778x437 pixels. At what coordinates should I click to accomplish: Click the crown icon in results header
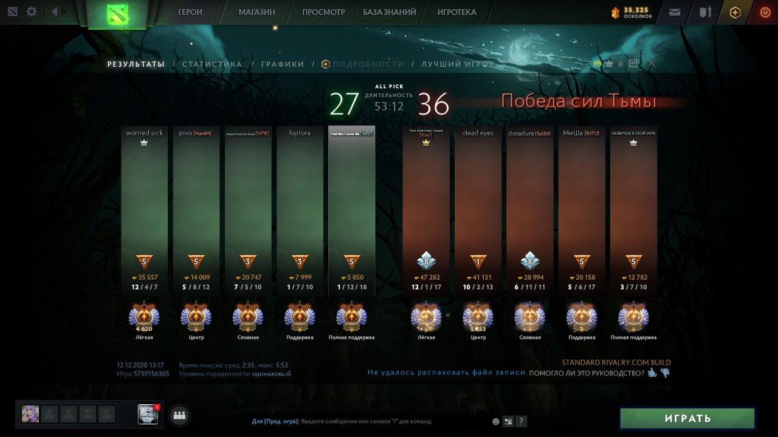pyautogui.click(x=609, y=63)
